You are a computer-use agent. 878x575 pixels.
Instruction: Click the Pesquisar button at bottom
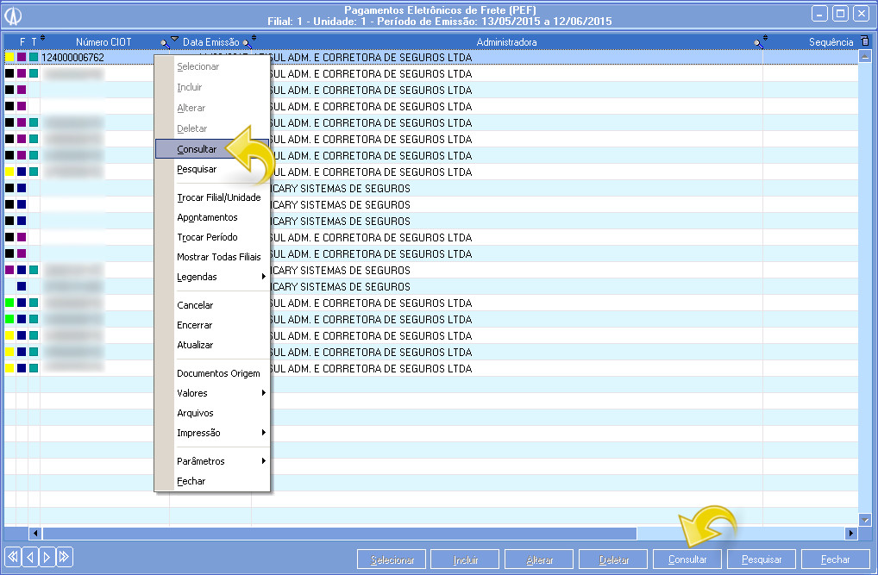pyautogui.click(x=762, y=559)
